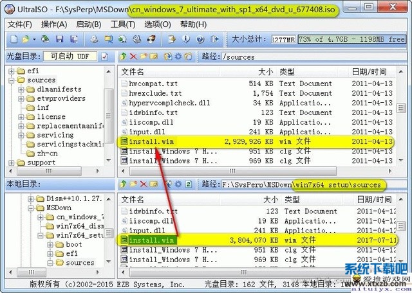
Task: Select the servicing folder in ISO tree
Action: point(55,135)
